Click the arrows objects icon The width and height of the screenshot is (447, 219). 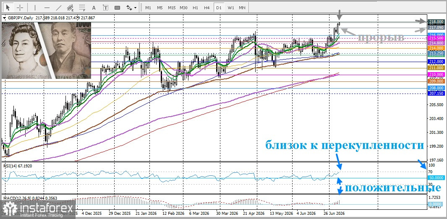129,8
